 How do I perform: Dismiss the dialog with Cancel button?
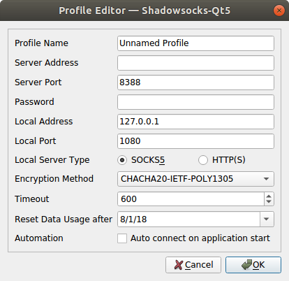193,265
